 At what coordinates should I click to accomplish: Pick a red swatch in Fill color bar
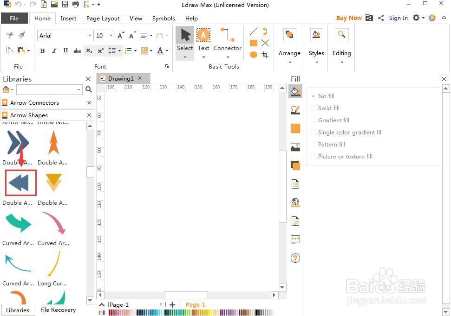click(x=111, y=313)
